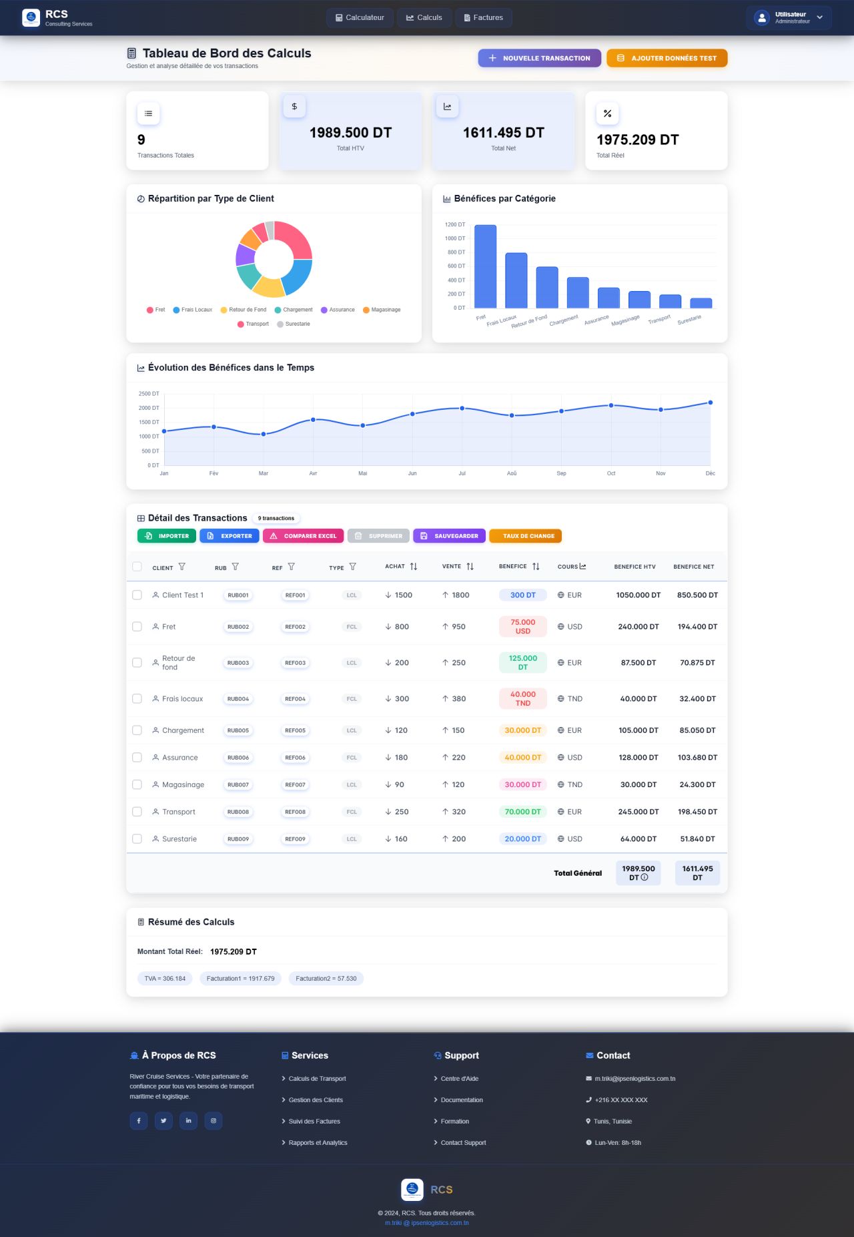The image size is (854, 1237).
Task: Check the Surestarie row checkbox
Action: pyautogui.click(x=137, y=839)
